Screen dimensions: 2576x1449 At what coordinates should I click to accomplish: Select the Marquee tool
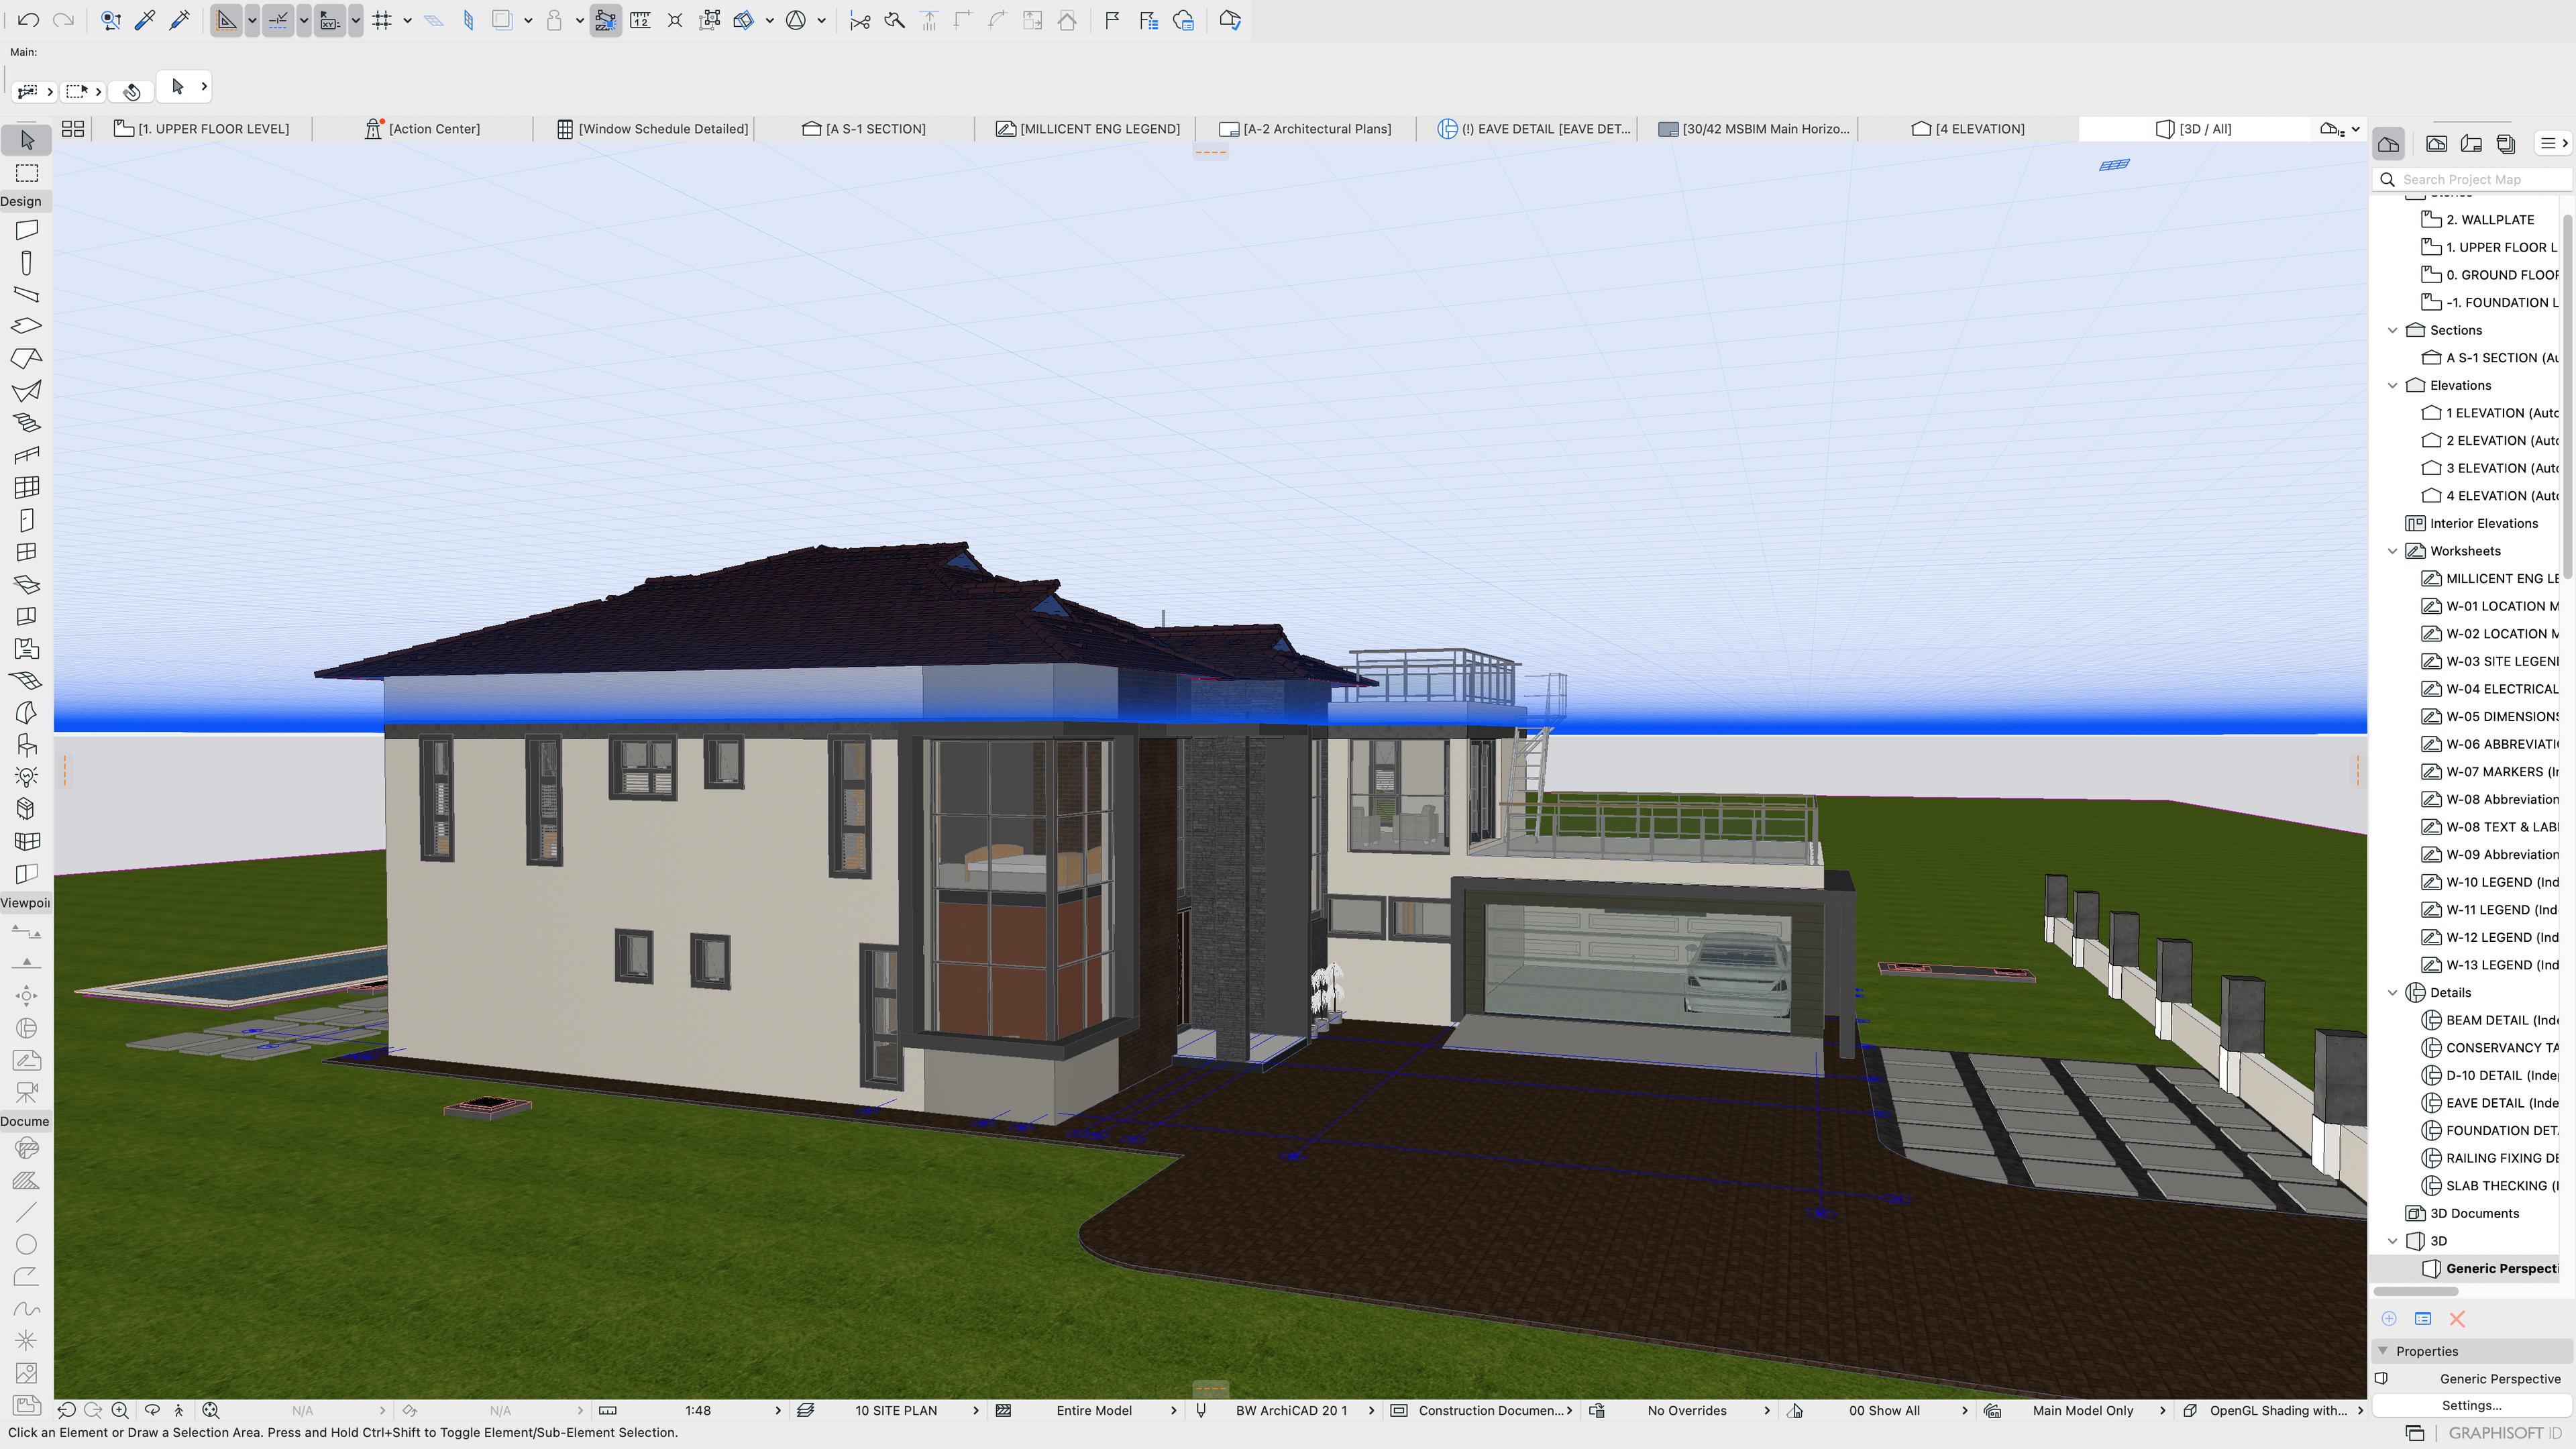point(27,173)
